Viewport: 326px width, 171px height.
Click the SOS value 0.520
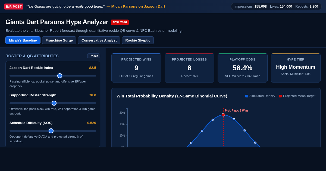(92, 123)
